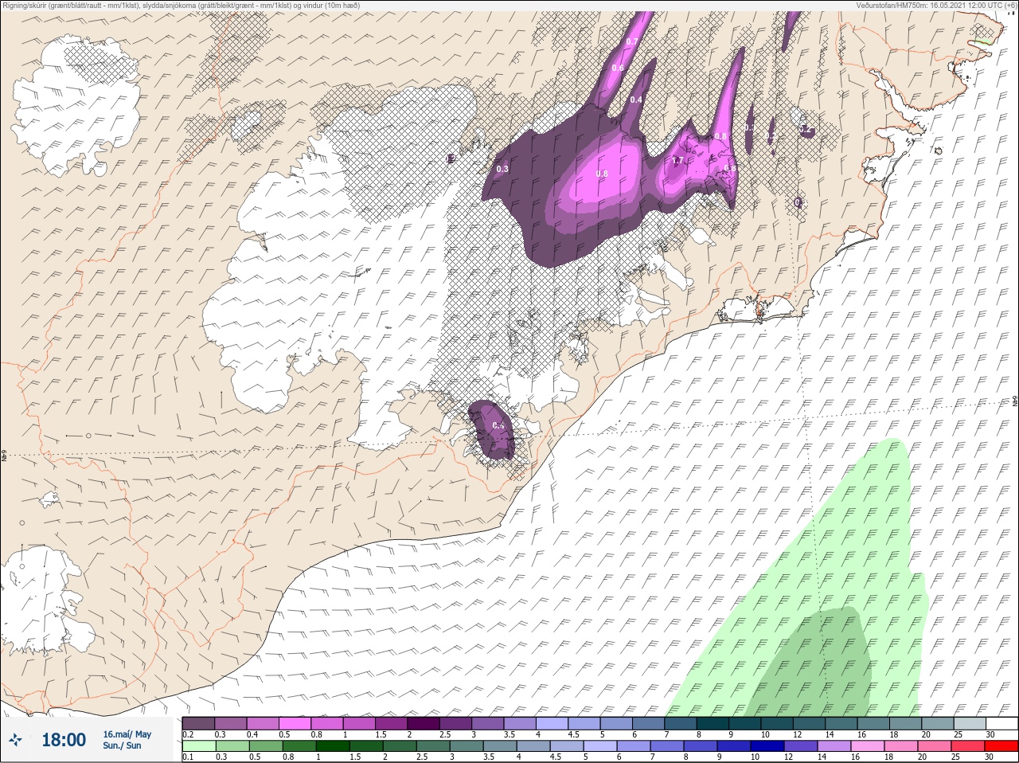Pick the lower-row legend swatch at 5
This screenshot has width=1019, height=763.
600,746
